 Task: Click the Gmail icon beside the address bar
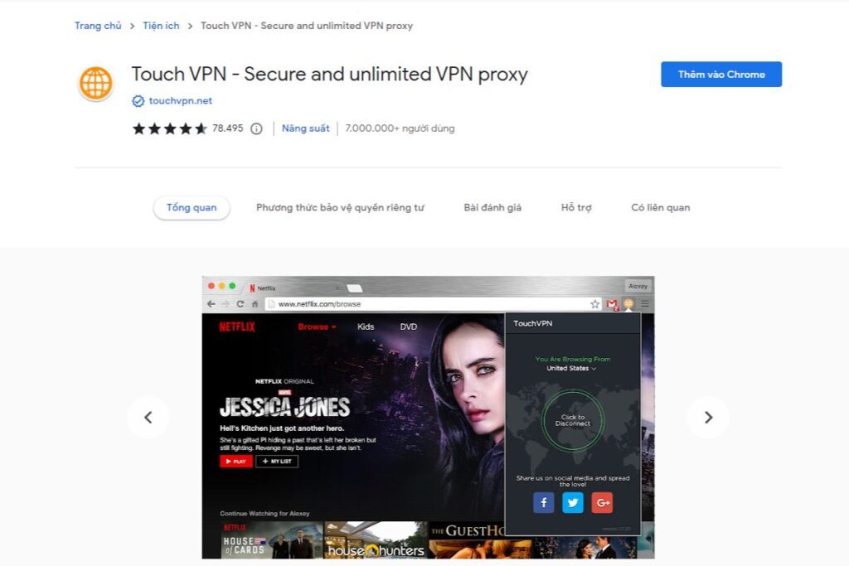[x=612, y=304]
